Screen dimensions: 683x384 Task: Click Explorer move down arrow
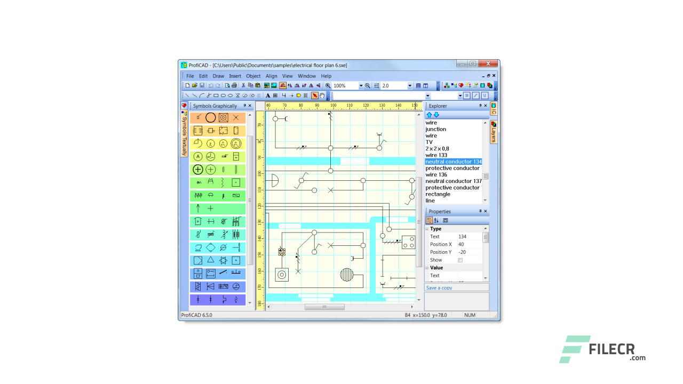point(436,115)
